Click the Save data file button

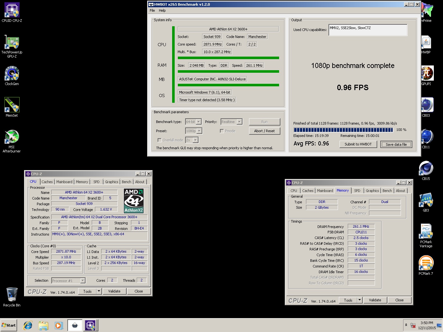(396, 144)
